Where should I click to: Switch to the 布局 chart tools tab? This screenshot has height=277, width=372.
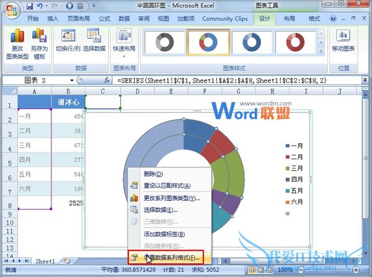point(290,19)
